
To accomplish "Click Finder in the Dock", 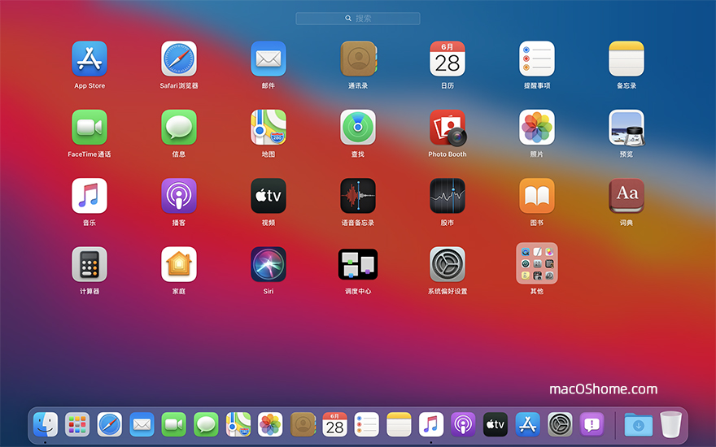I will 46,424.
